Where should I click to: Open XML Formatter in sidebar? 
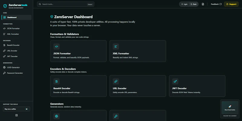(x=17, y=34)
